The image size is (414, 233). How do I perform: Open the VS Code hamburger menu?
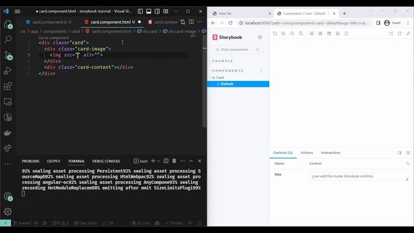17,12
